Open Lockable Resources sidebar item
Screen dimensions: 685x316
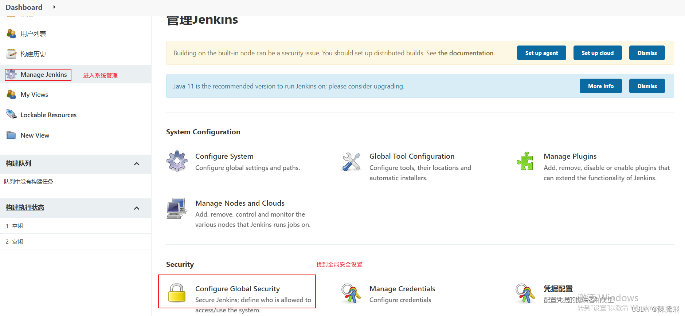point(48,115)
